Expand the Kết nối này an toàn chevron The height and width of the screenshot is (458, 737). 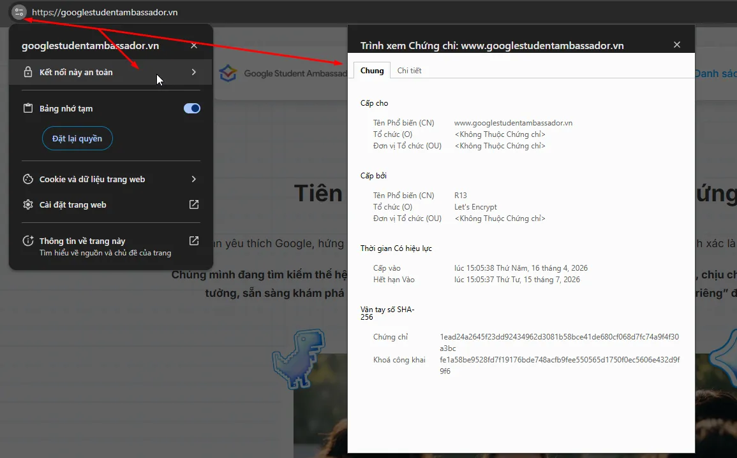(194, 73)
